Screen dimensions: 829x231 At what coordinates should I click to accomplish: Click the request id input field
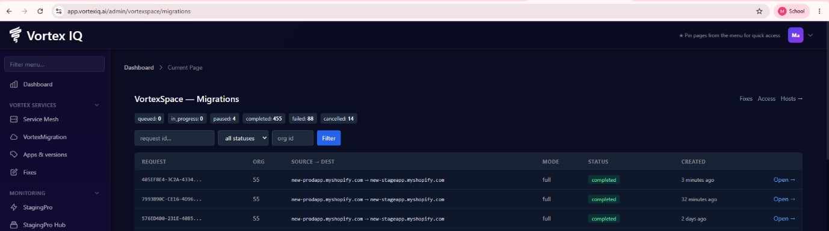174,138
